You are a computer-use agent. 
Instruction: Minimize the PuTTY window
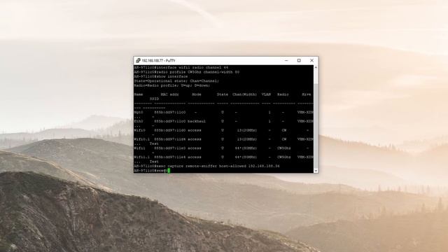click(x=286, y=61)
